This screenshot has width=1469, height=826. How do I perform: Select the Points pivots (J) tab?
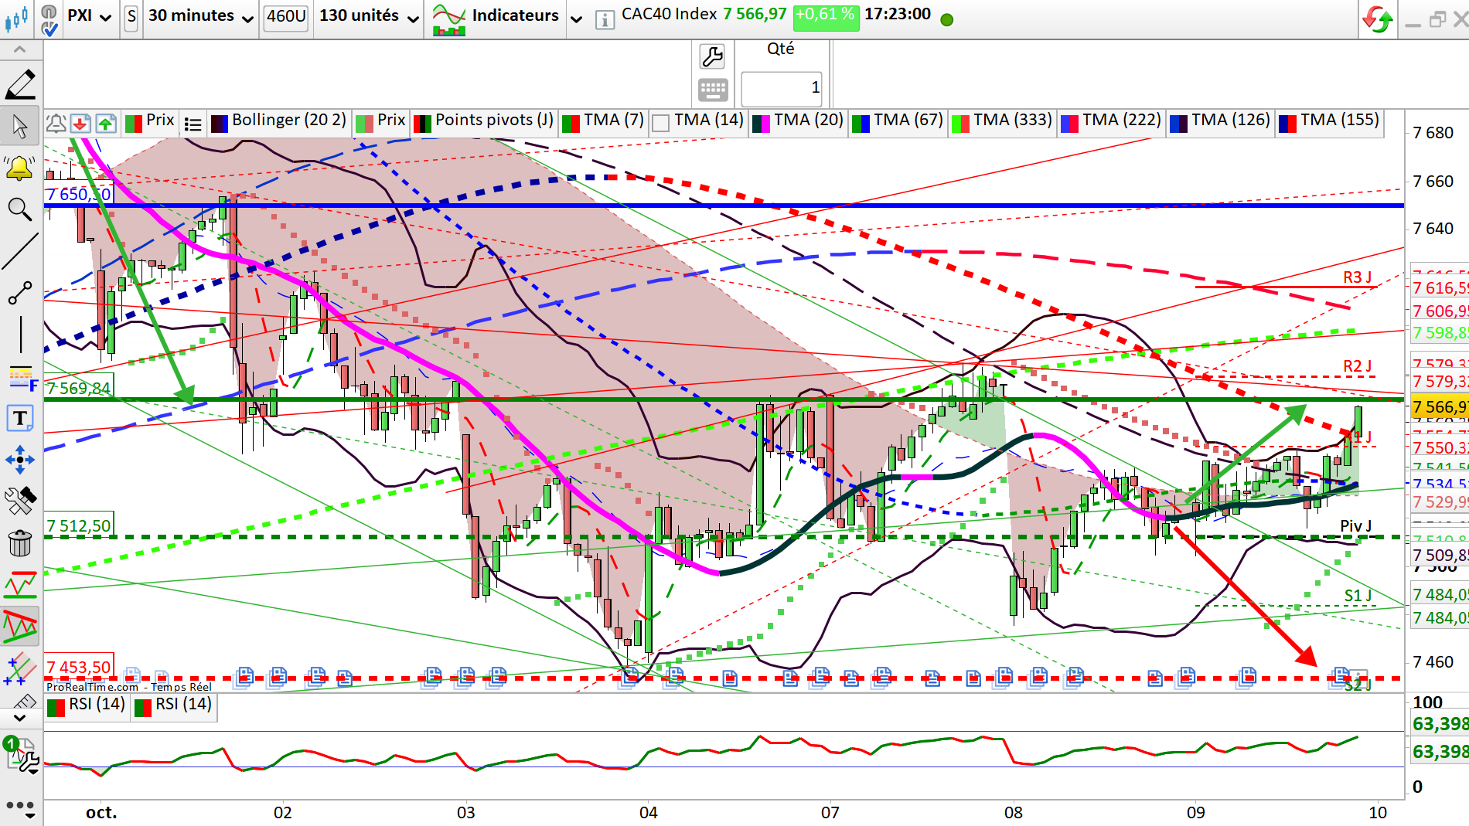pyautogui.click(x=485, y=121)
